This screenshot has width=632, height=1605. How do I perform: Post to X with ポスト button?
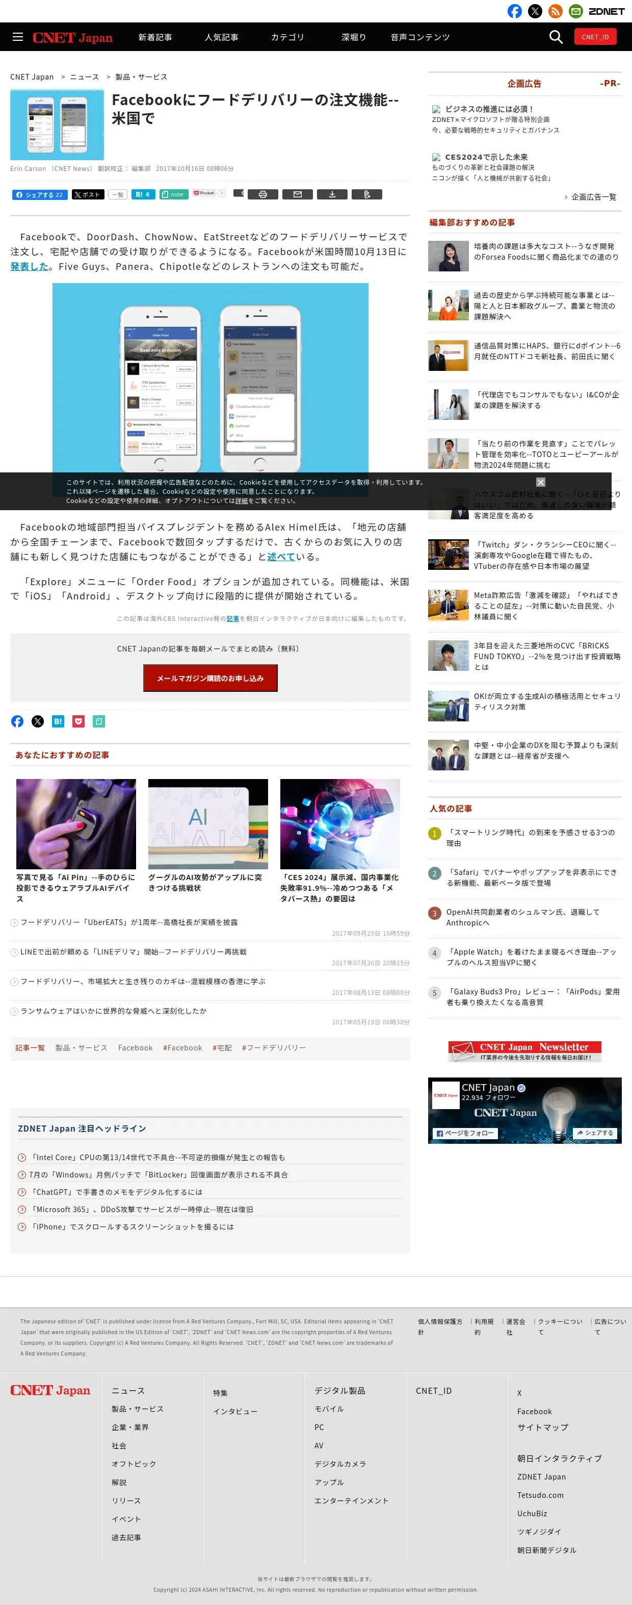(x=88, y=194)
